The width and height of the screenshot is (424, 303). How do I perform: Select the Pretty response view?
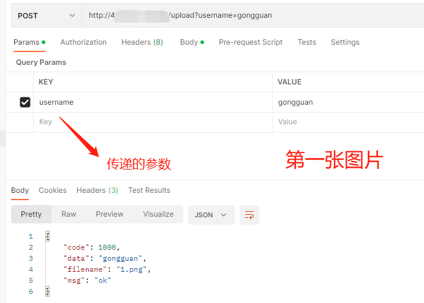[x=31, y=214]
